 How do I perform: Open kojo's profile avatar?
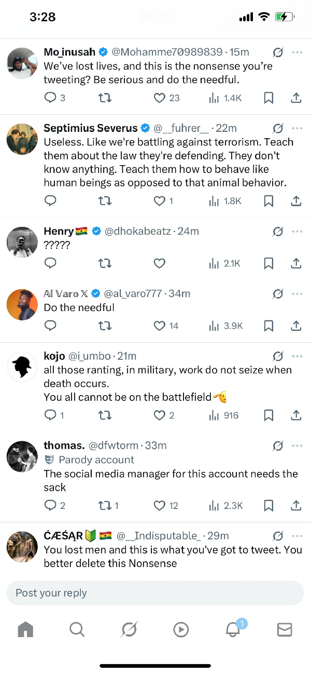(22, 367)
